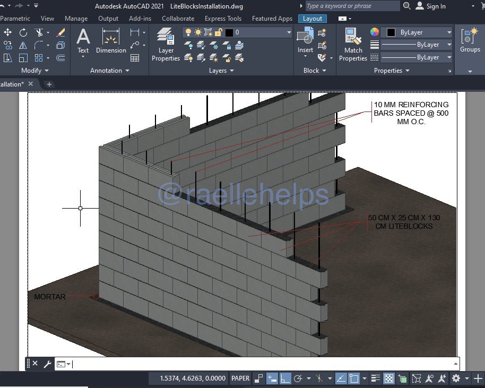485x388 pixels.
Task: Click the Edit Attributes icon
Action: [x=322, y=58]
